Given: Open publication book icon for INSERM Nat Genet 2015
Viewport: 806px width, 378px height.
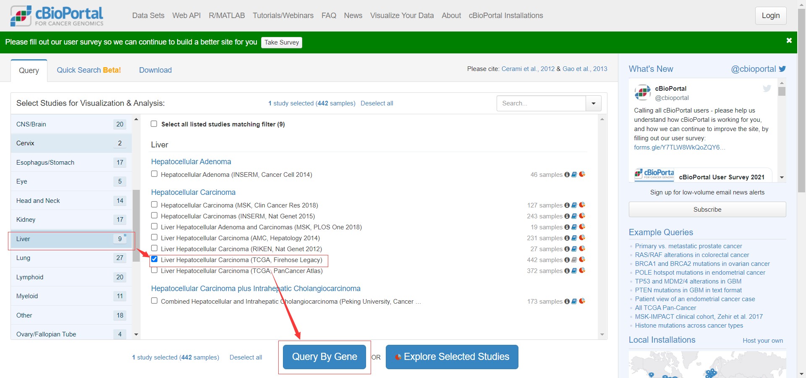Looking at the screenshot, I should point(574,216).
